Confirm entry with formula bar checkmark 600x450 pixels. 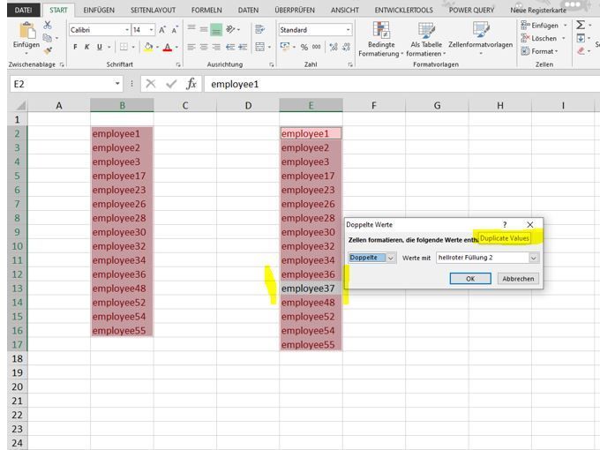click(171, 84)
